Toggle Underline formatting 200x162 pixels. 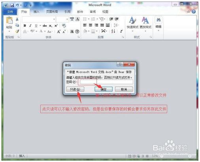coord(36,26)
